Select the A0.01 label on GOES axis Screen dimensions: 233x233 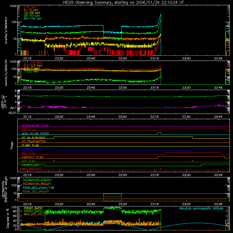[x=12, y=113]
